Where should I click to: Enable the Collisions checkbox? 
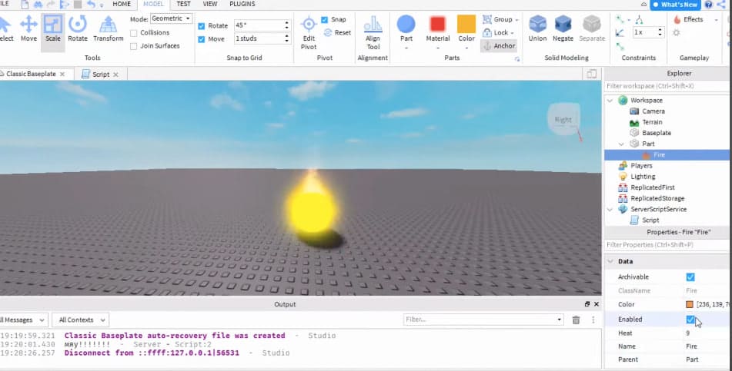coord(134,32)
